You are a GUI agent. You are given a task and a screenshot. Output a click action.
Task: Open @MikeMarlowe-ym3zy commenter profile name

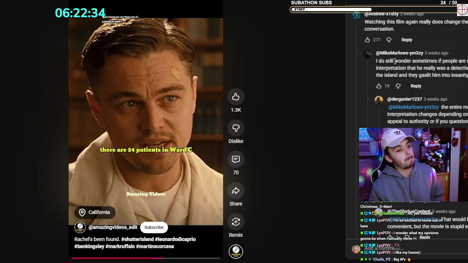(x=399, y=53)
